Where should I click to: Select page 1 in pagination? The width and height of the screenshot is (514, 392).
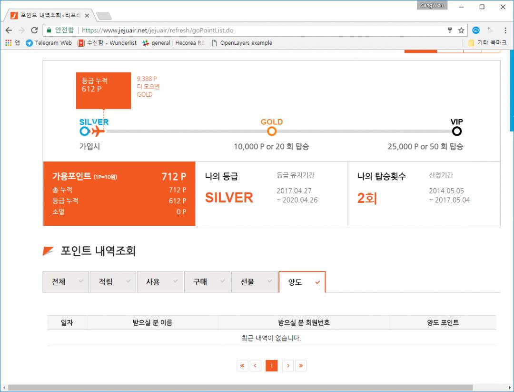(271, 365)
